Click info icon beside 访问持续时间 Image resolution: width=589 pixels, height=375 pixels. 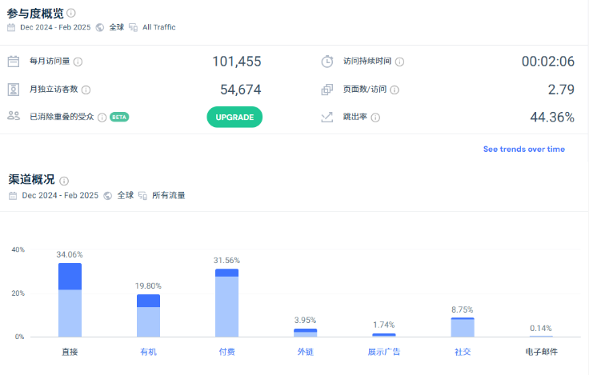(399, 62)
